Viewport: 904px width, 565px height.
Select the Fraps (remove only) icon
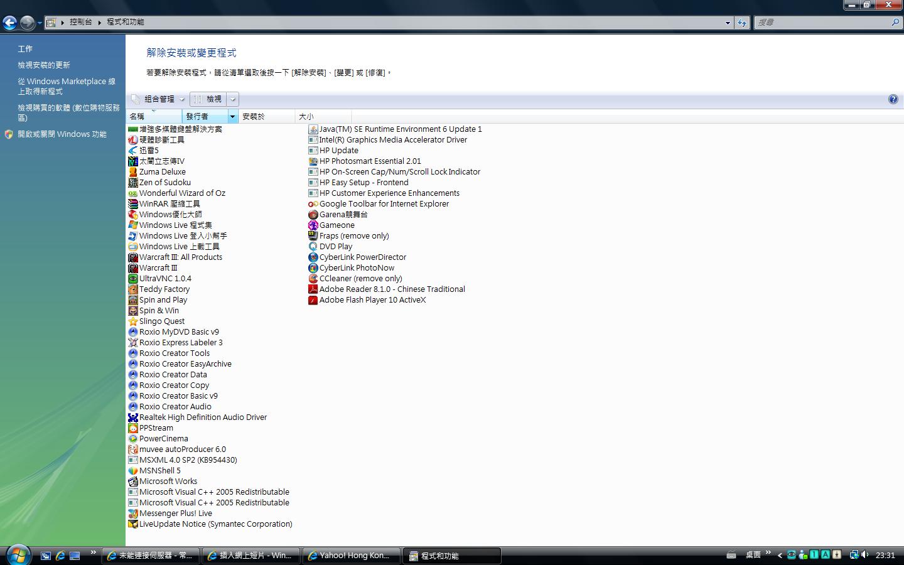point(313,236)
